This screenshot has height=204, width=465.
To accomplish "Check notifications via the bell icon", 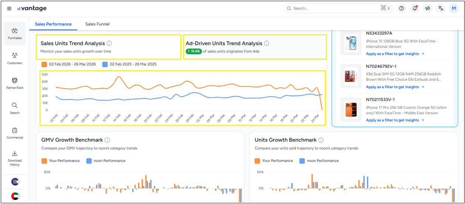I will (414, 8).
